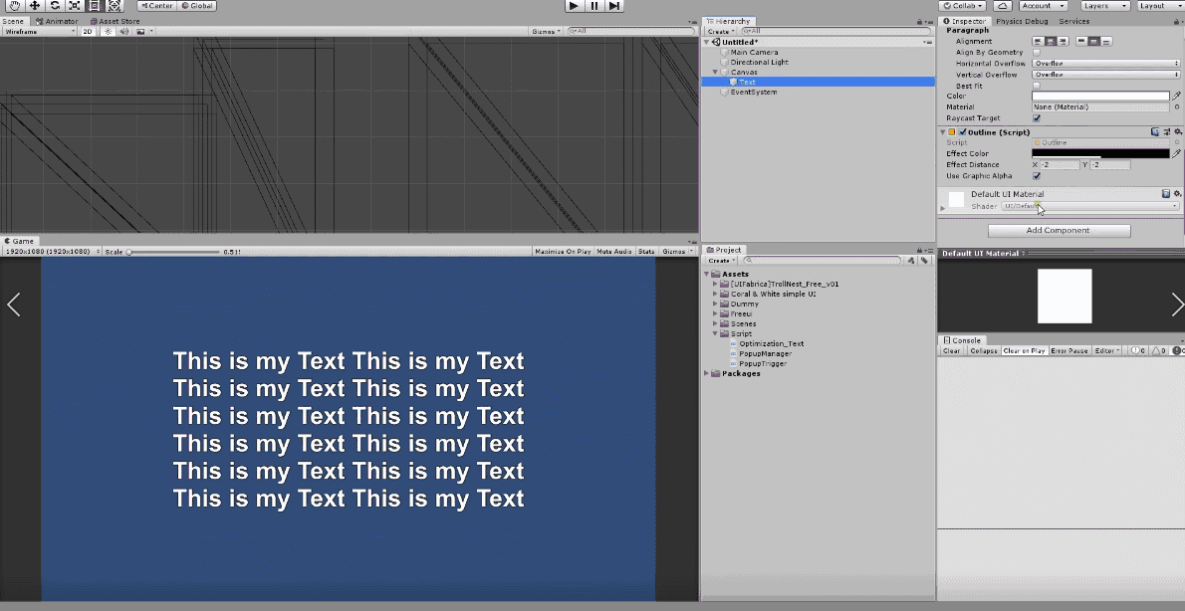Switch to the Services tab
1185x611 pixels.
click(1073, 21)
